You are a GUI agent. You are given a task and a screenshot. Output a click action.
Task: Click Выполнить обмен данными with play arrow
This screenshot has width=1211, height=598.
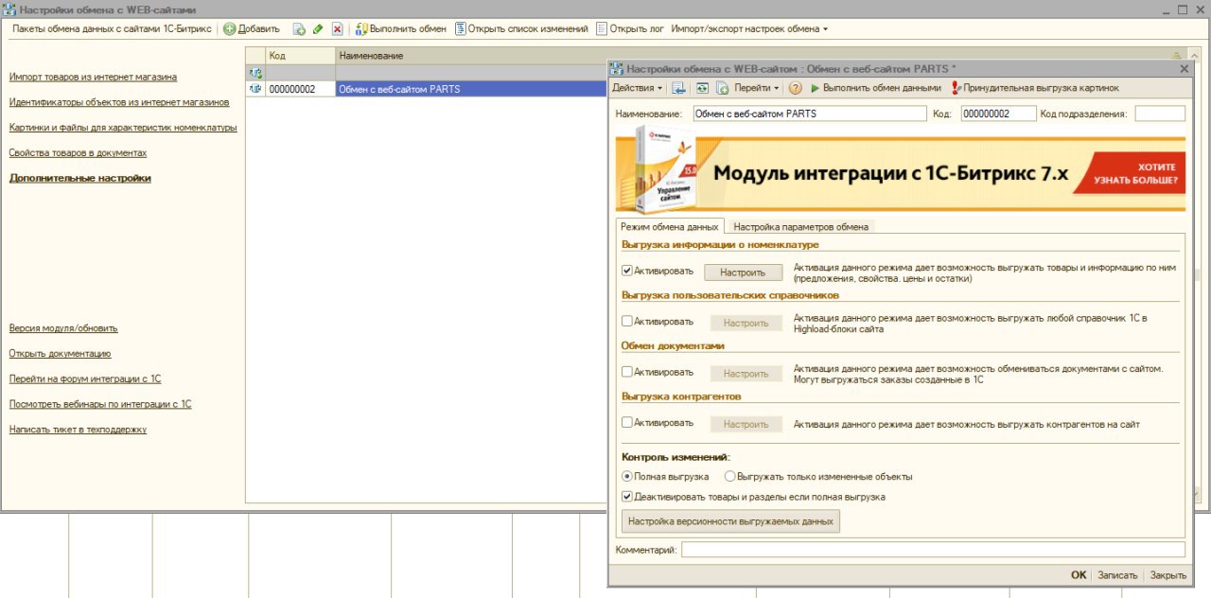click(876, 88)
